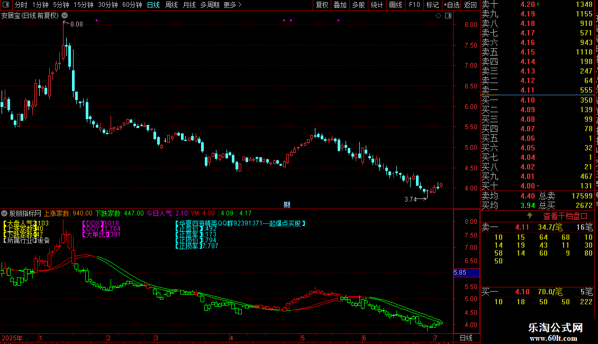Open the 财 finance marker on chart
This screenshot has height=344, width=598.
pyautogui.click(x=287, y=205)
